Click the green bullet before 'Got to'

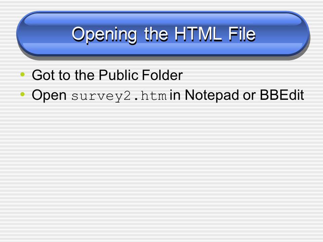point(23,74)
